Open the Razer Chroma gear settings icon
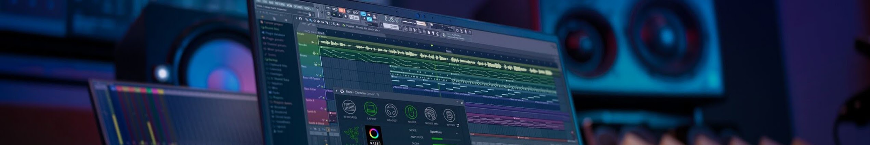The height and width of the screenshot is (145, 870). point(342,92)
